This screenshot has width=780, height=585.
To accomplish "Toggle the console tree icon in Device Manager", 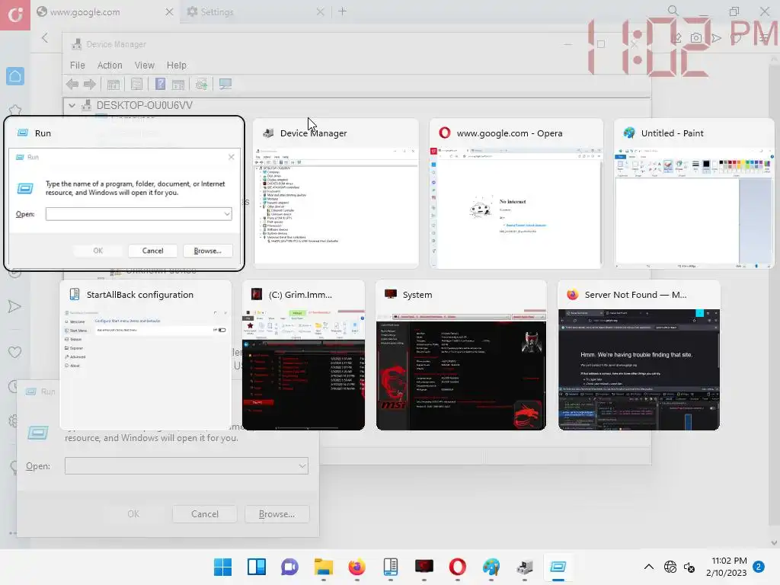I will [113, 85].
